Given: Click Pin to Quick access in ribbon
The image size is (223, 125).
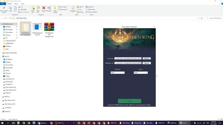Looking at the screenshot, I should [4, 10].
